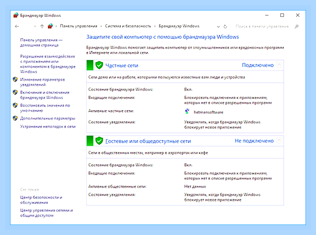Click the hetmansoftware network name
316x235 pixels.
208,112
